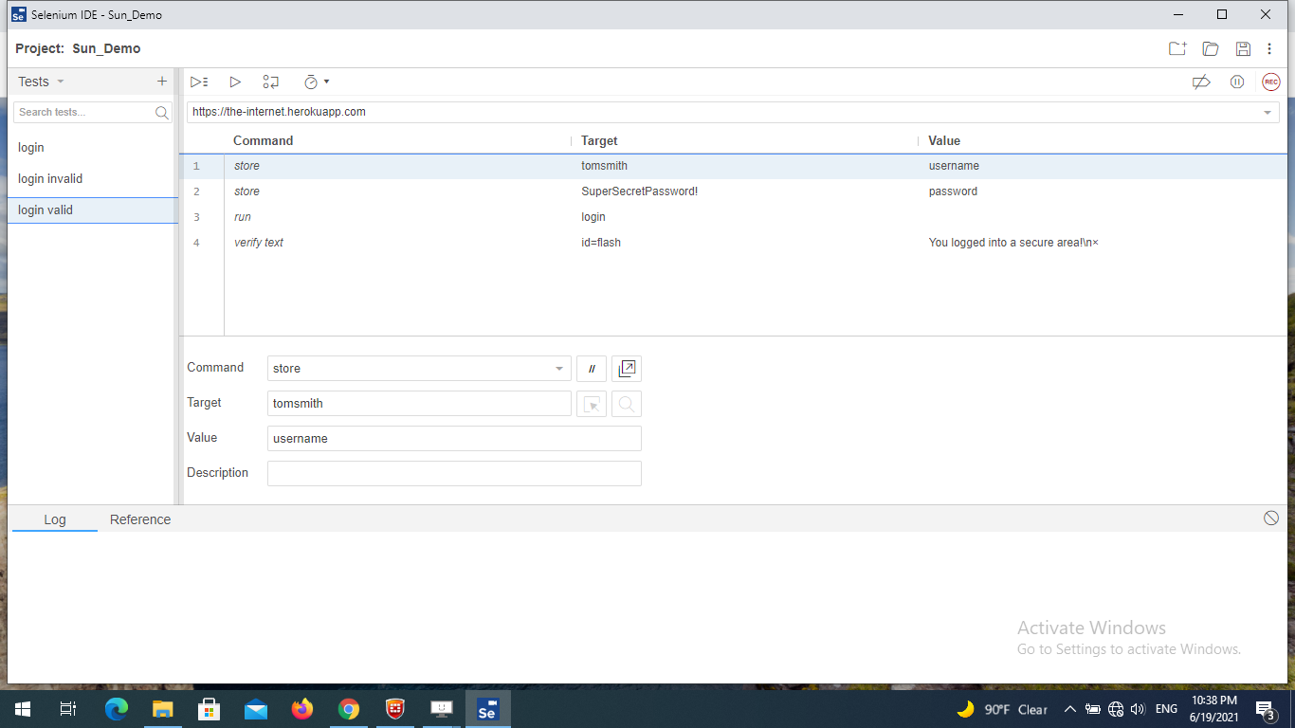The image size is (1295, 728).
Task: Save the project
Action: 1243,48
